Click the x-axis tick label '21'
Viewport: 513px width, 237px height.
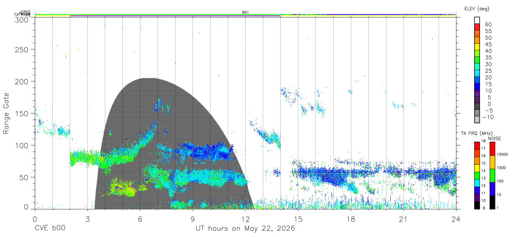403,219
